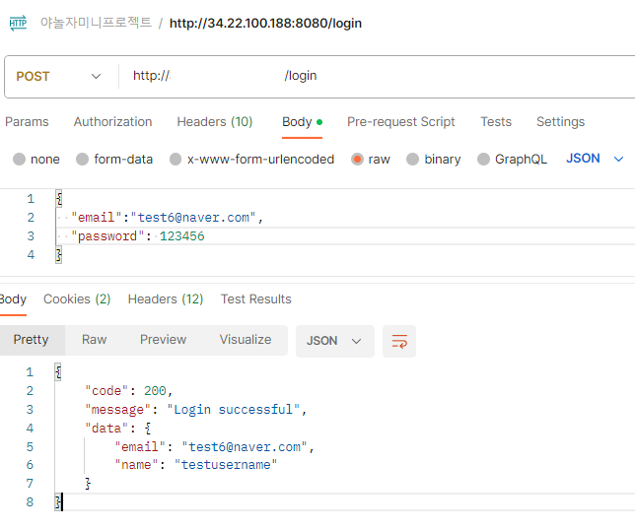Screen dimensions: 635x530
Task: Select the none body type radio
Action: [19, 159]
